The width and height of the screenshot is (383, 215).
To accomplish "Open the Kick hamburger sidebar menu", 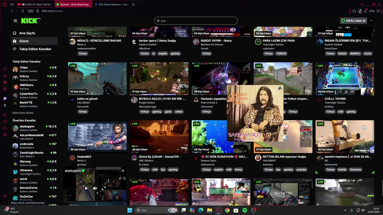I will (x=15, y=21).
